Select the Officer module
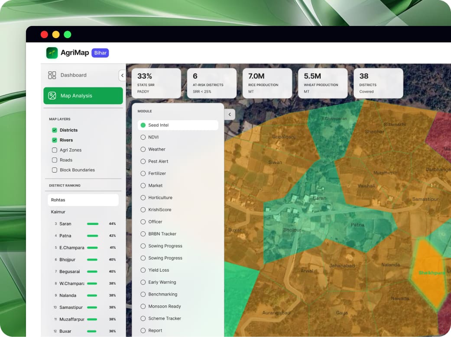Image resolution: width=451 pixels, height=337 pixels. click(x=178, y=222)
